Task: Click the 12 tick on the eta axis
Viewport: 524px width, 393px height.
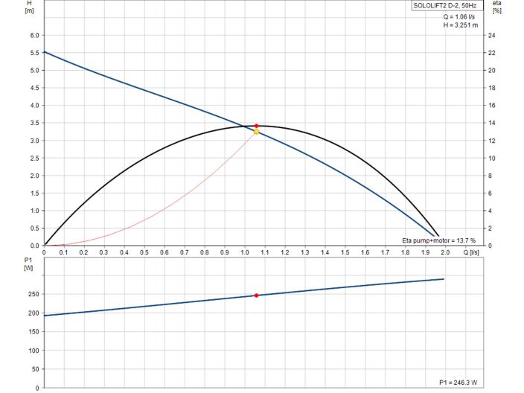Action: coord(491,141)
